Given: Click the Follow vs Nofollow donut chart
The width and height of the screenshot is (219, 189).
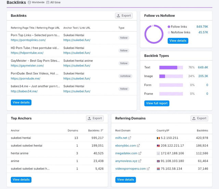Looking at the screenshot, I should 154,34.
